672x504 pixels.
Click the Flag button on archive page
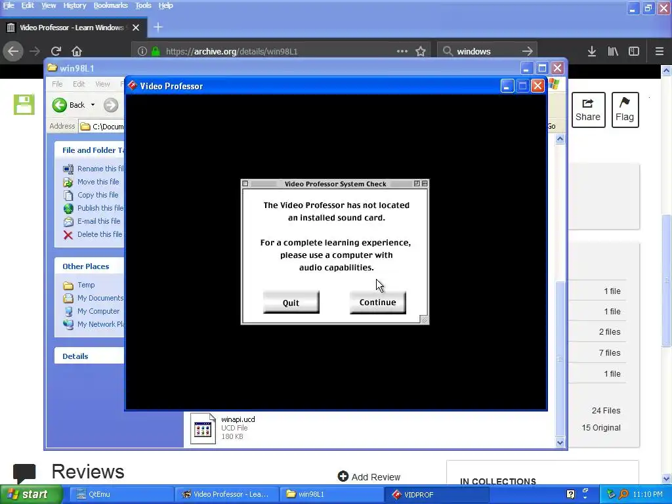click(625, 110)
